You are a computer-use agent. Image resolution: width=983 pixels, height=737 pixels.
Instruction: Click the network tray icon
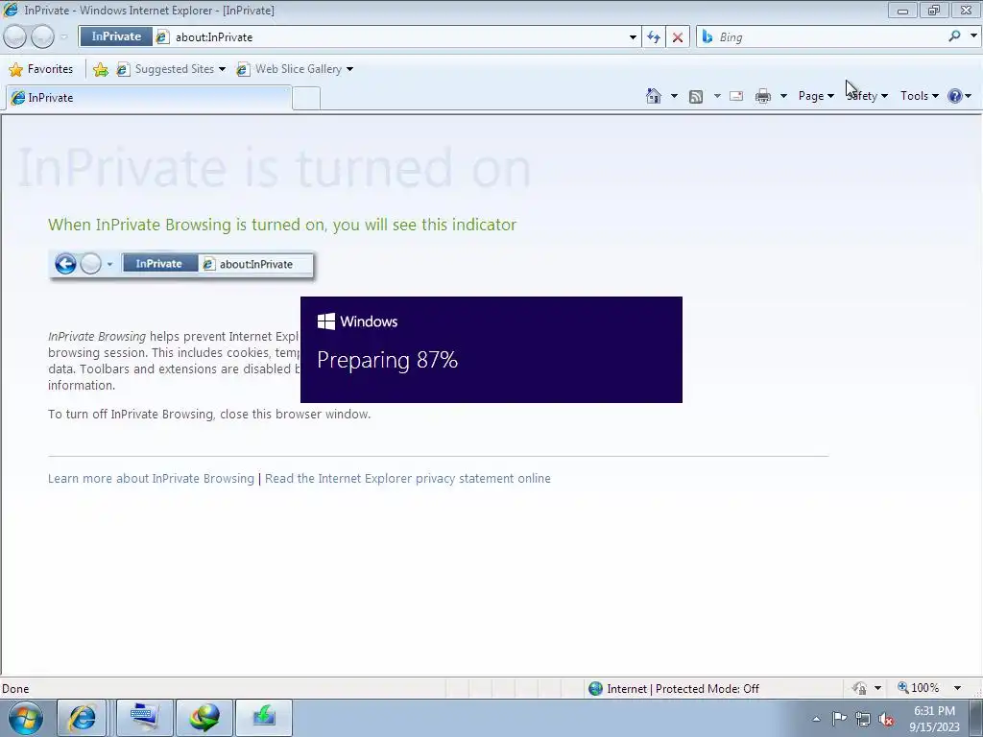point(863,719)
